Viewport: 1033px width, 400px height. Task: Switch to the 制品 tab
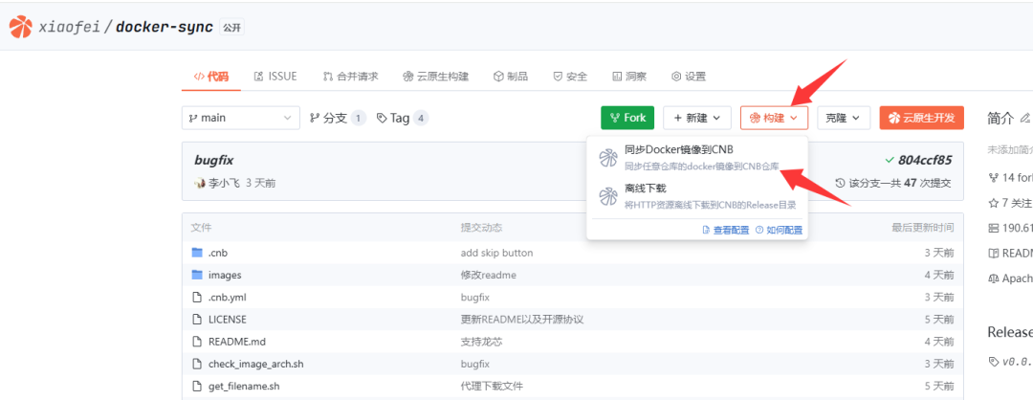coord(511,77)
